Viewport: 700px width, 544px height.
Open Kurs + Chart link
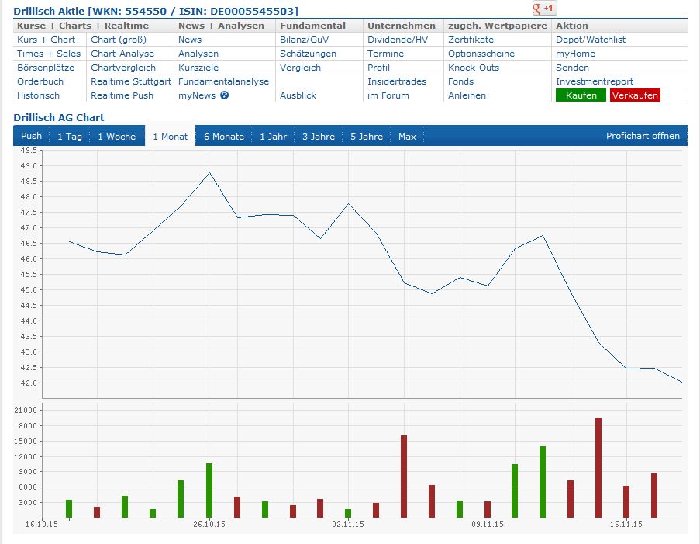pyautogui.click(x=46, y=40)
